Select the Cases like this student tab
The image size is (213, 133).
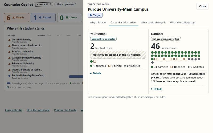point(123,23)
